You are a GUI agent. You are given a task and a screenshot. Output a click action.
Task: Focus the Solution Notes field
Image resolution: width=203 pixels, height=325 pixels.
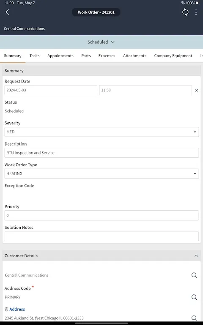101,236
